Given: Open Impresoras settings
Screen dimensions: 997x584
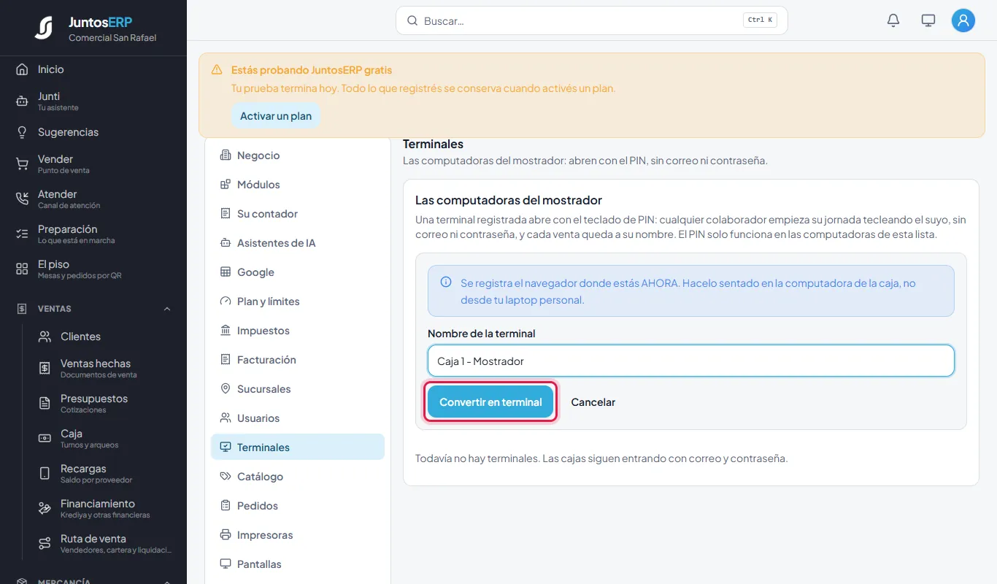Looking at the screenshot, I should (298, 535).
